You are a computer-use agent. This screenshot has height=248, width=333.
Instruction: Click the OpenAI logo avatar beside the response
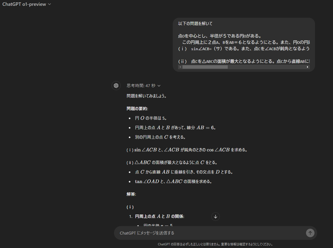tap(116, 85)
